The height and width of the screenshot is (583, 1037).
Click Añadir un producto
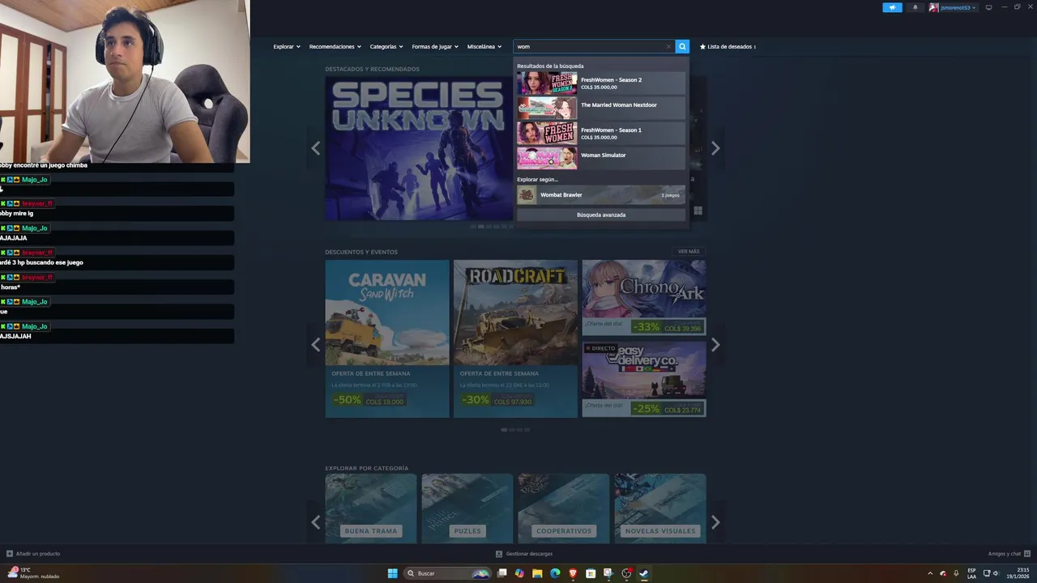point(33,554)
